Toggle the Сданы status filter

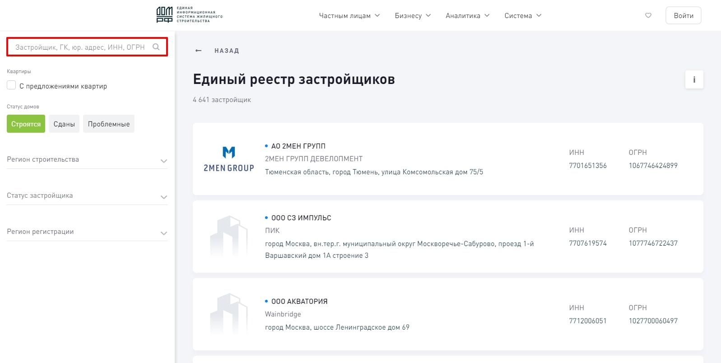64,124
